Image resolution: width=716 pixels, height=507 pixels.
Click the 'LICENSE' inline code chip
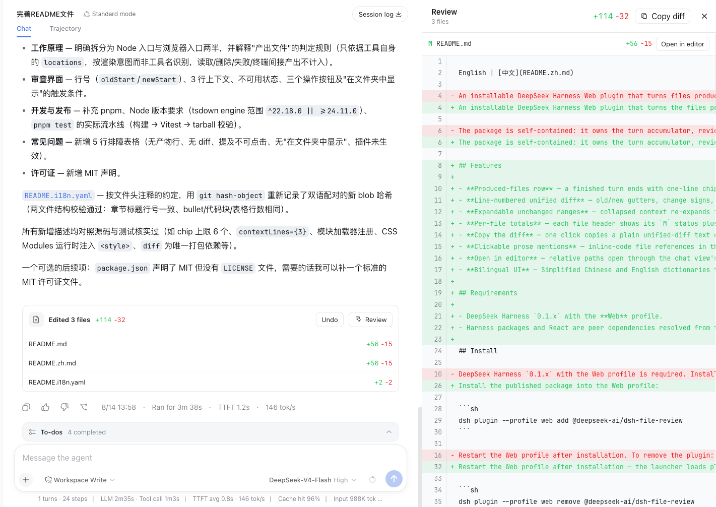point(238,268)
